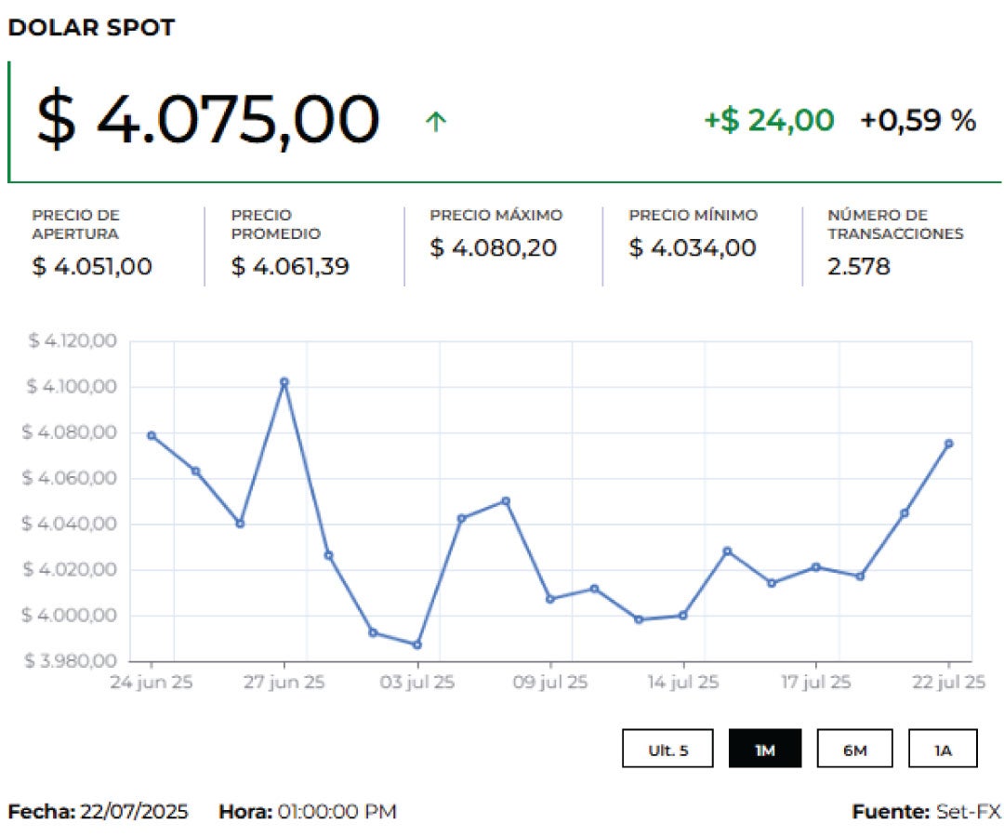Click the maximum price $ 4.080,20

493,248
